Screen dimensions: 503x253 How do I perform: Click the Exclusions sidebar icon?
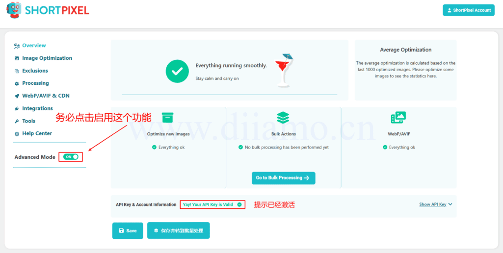point(17,71)
